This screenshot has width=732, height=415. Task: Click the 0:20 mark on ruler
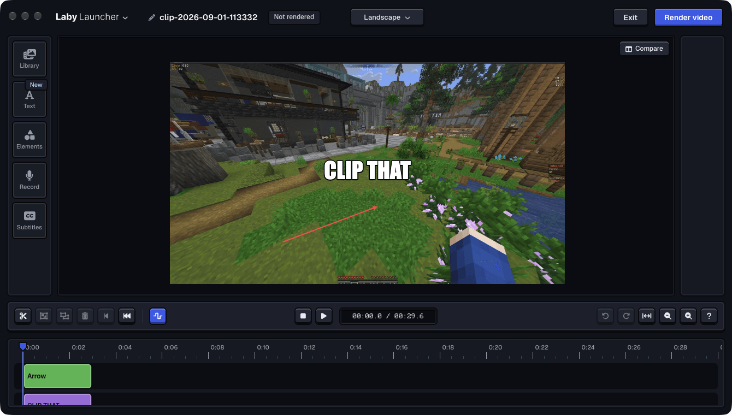click(495, 347)
